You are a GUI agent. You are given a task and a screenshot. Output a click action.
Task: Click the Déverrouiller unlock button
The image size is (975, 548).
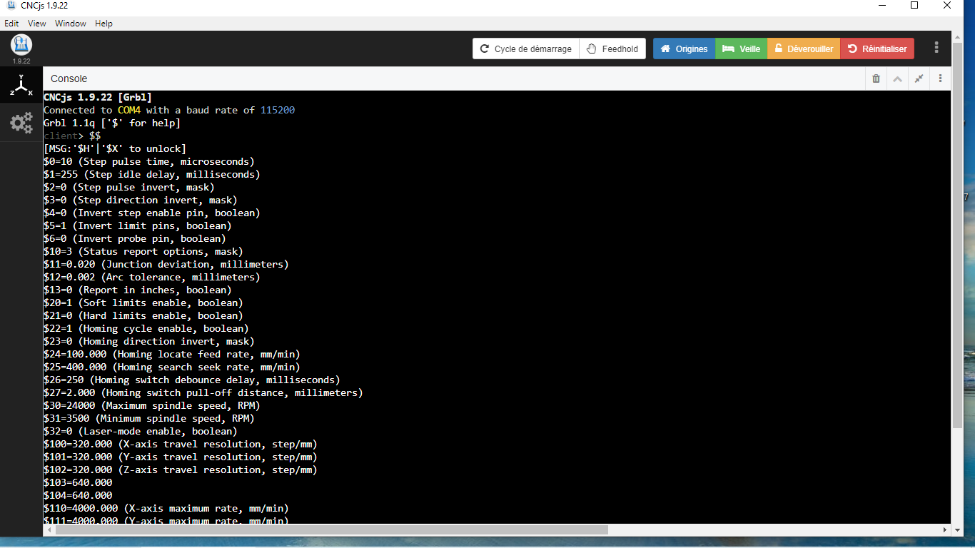point(804,49)
